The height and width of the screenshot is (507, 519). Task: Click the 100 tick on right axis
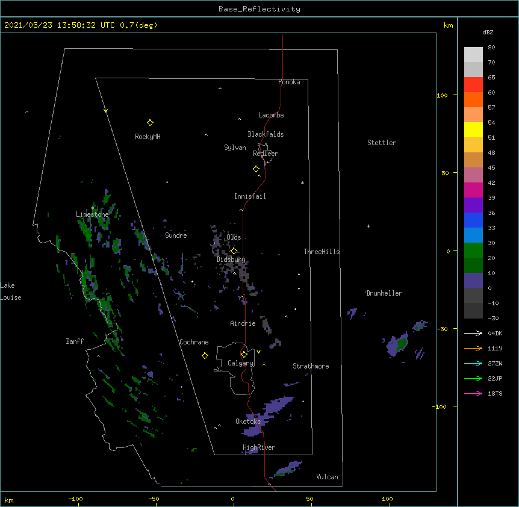pos(442,95)
